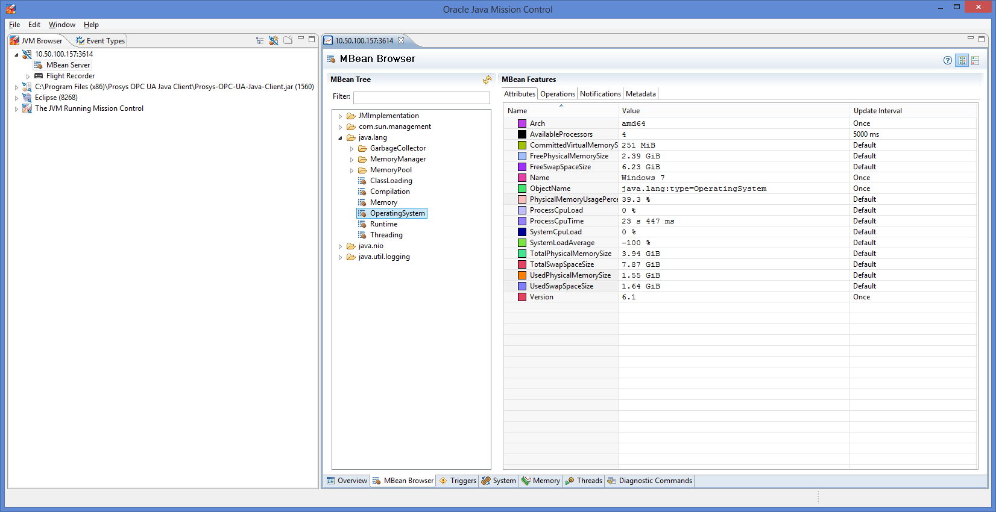Expand the java.util.logging folder
The width and height of the screenshot is (996, 512).
340,257
